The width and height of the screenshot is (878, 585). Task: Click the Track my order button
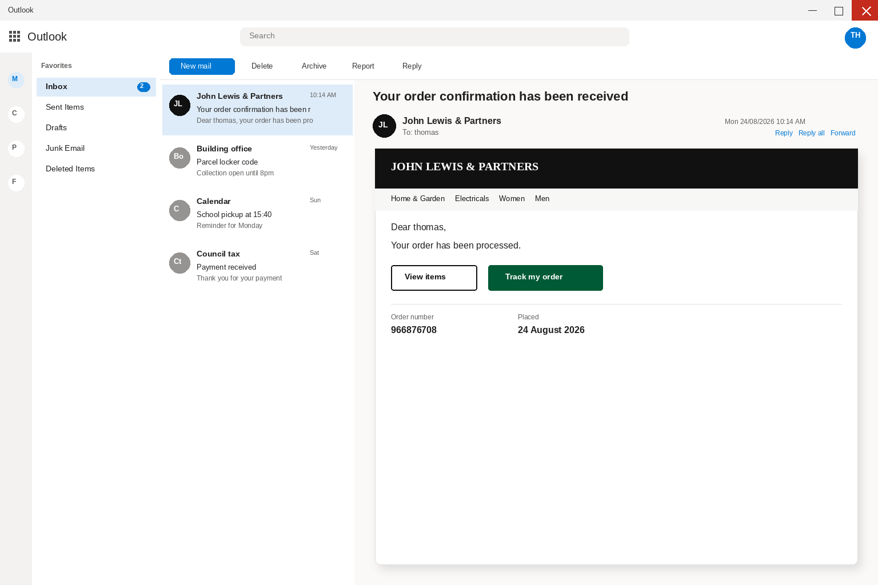click(545, 278)
